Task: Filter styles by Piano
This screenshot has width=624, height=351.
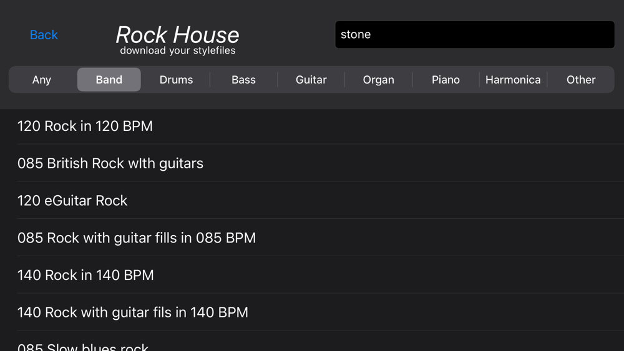Action: (x=446, y=80)
